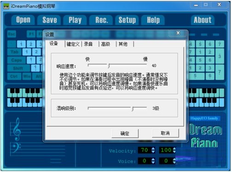The image size is (232, 172).
Task: Click the Save toolbar button
Action: (x=49, y=20)
